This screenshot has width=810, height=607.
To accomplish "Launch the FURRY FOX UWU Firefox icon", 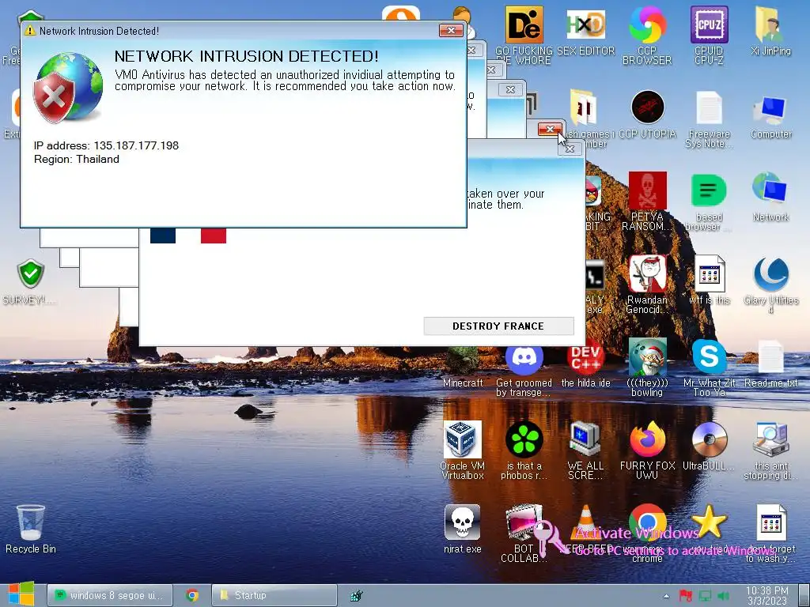I will click(647, 439).
